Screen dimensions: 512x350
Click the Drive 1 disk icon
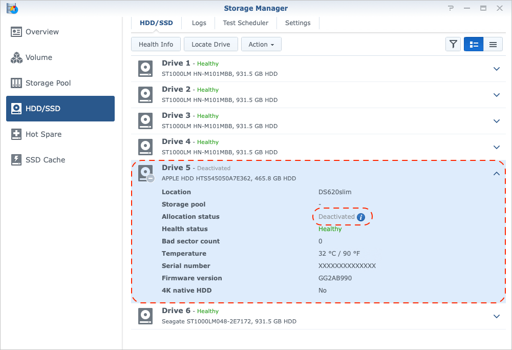(145, 69)
